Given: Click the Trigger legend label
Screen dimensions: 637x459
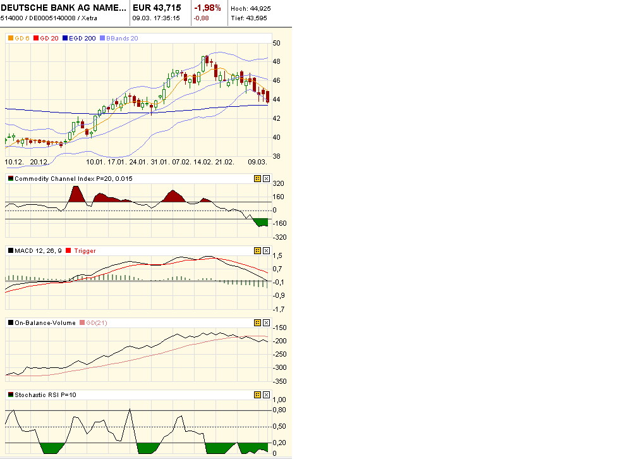Looking at the screenshot, I should click(x=85, y=250).
